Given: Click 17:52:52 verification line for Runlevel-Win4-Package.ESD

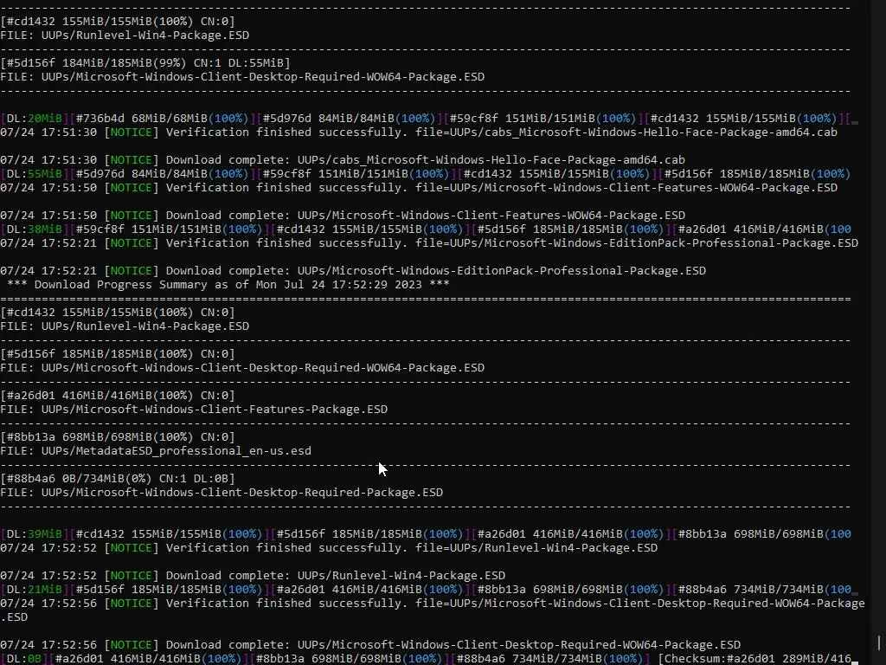Looking at the screenshot, I should (329, 548).
